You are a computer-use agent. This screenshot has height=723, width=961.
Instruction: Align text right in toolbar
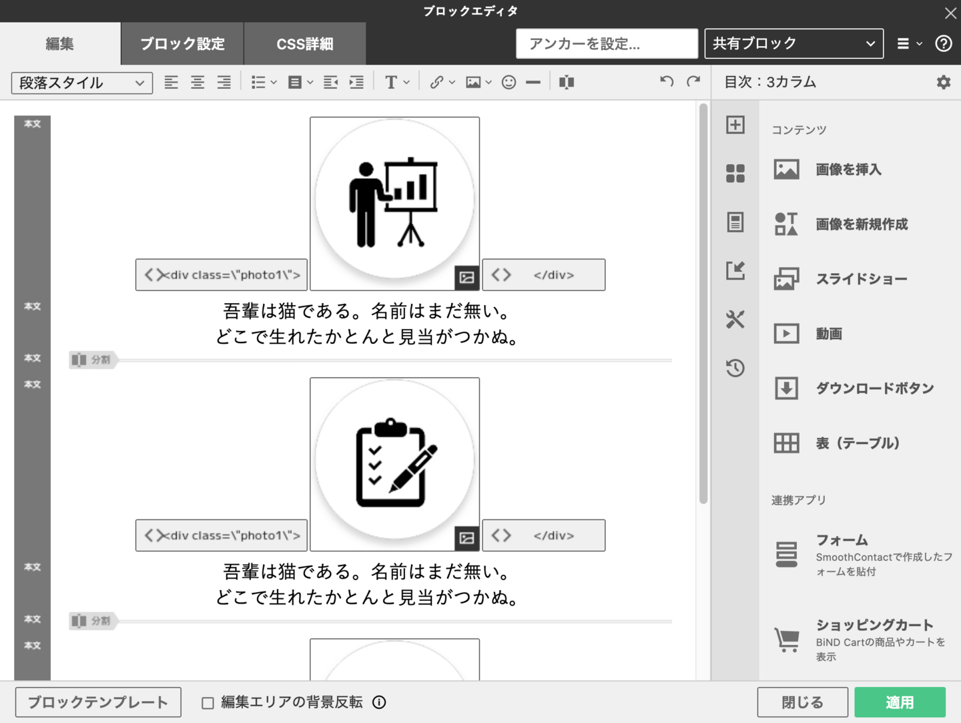[x=224, y=82]
